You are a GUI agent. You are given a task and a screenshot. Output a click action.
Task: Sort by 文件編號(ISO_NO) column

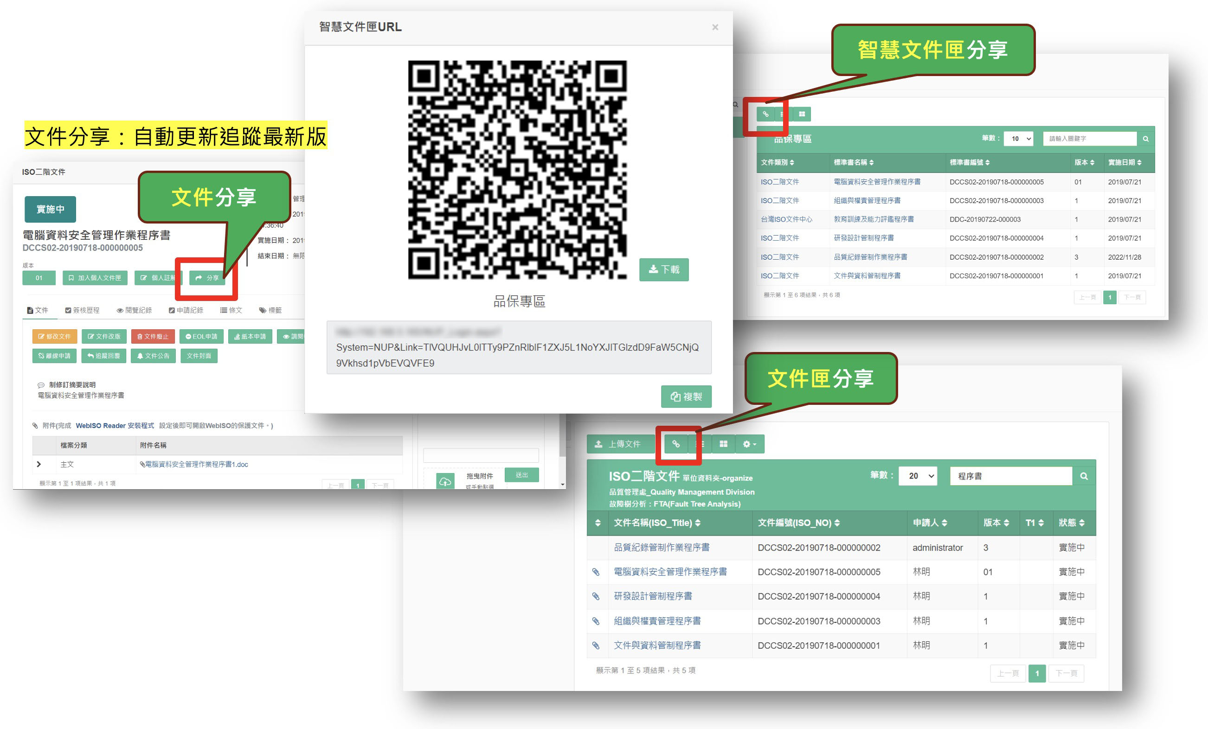(799, 523)
